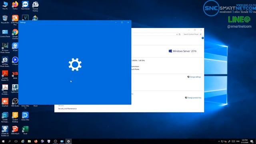
Task: Switch to OBS Studio taskbar icon
Action: tap(55, 141)
